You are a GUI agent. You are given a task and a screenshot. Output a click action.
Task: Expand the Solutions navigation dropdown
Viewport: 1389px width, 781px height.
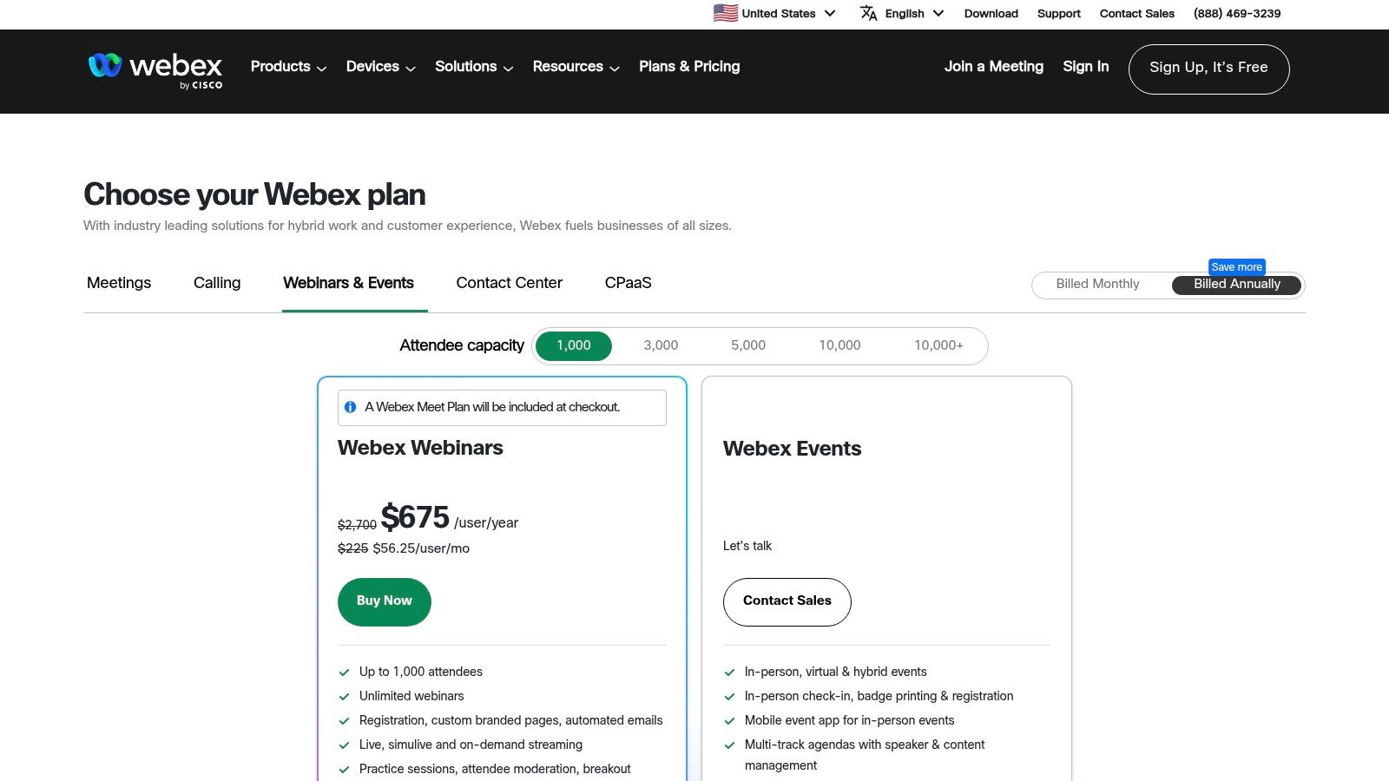pos(472,67)
